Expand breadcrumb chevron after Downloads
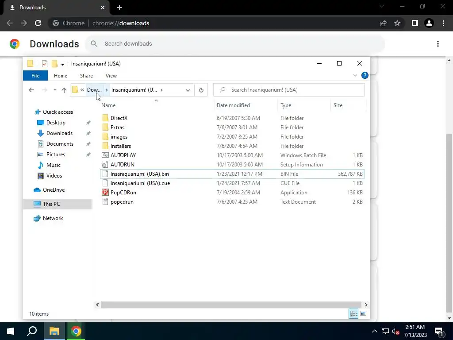453x340 pixels. pos(107,90)
